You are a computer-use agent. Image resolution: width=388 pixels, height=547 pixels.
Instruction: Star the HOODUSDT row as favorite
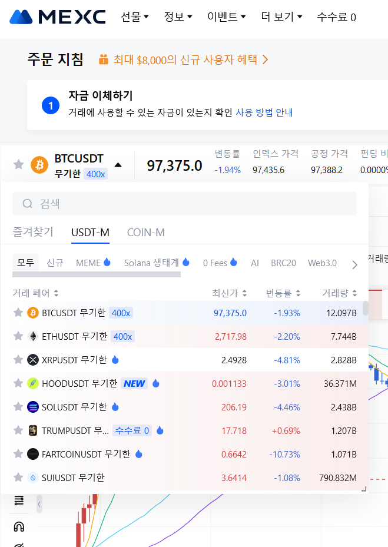click(18, 383)
